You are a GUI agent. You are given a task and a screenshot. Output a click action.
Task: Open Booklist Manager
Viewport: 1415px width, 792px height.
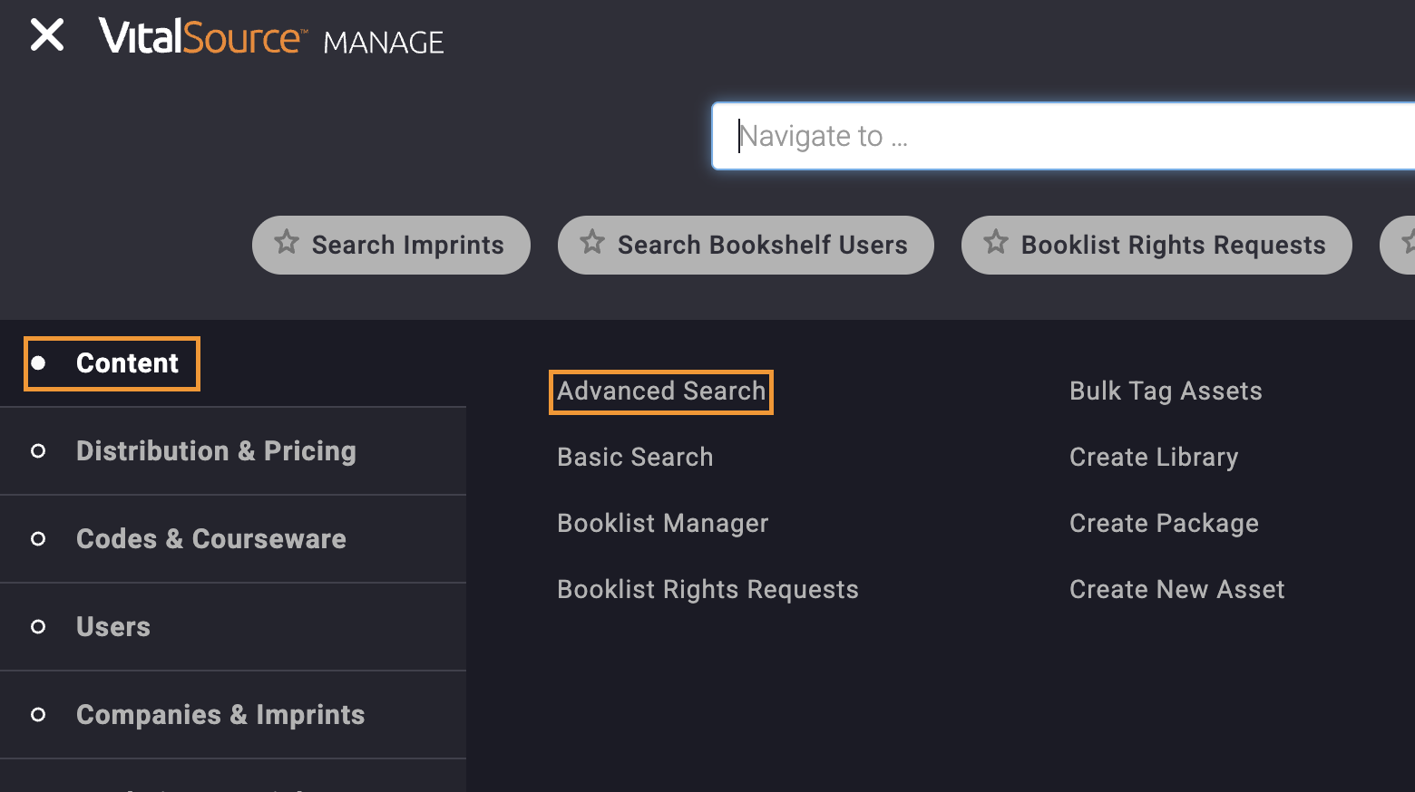click(x=662, y=523)
